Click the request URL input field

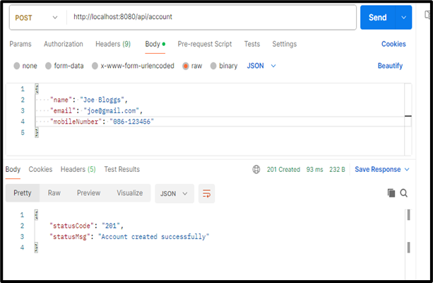[212, 17]
